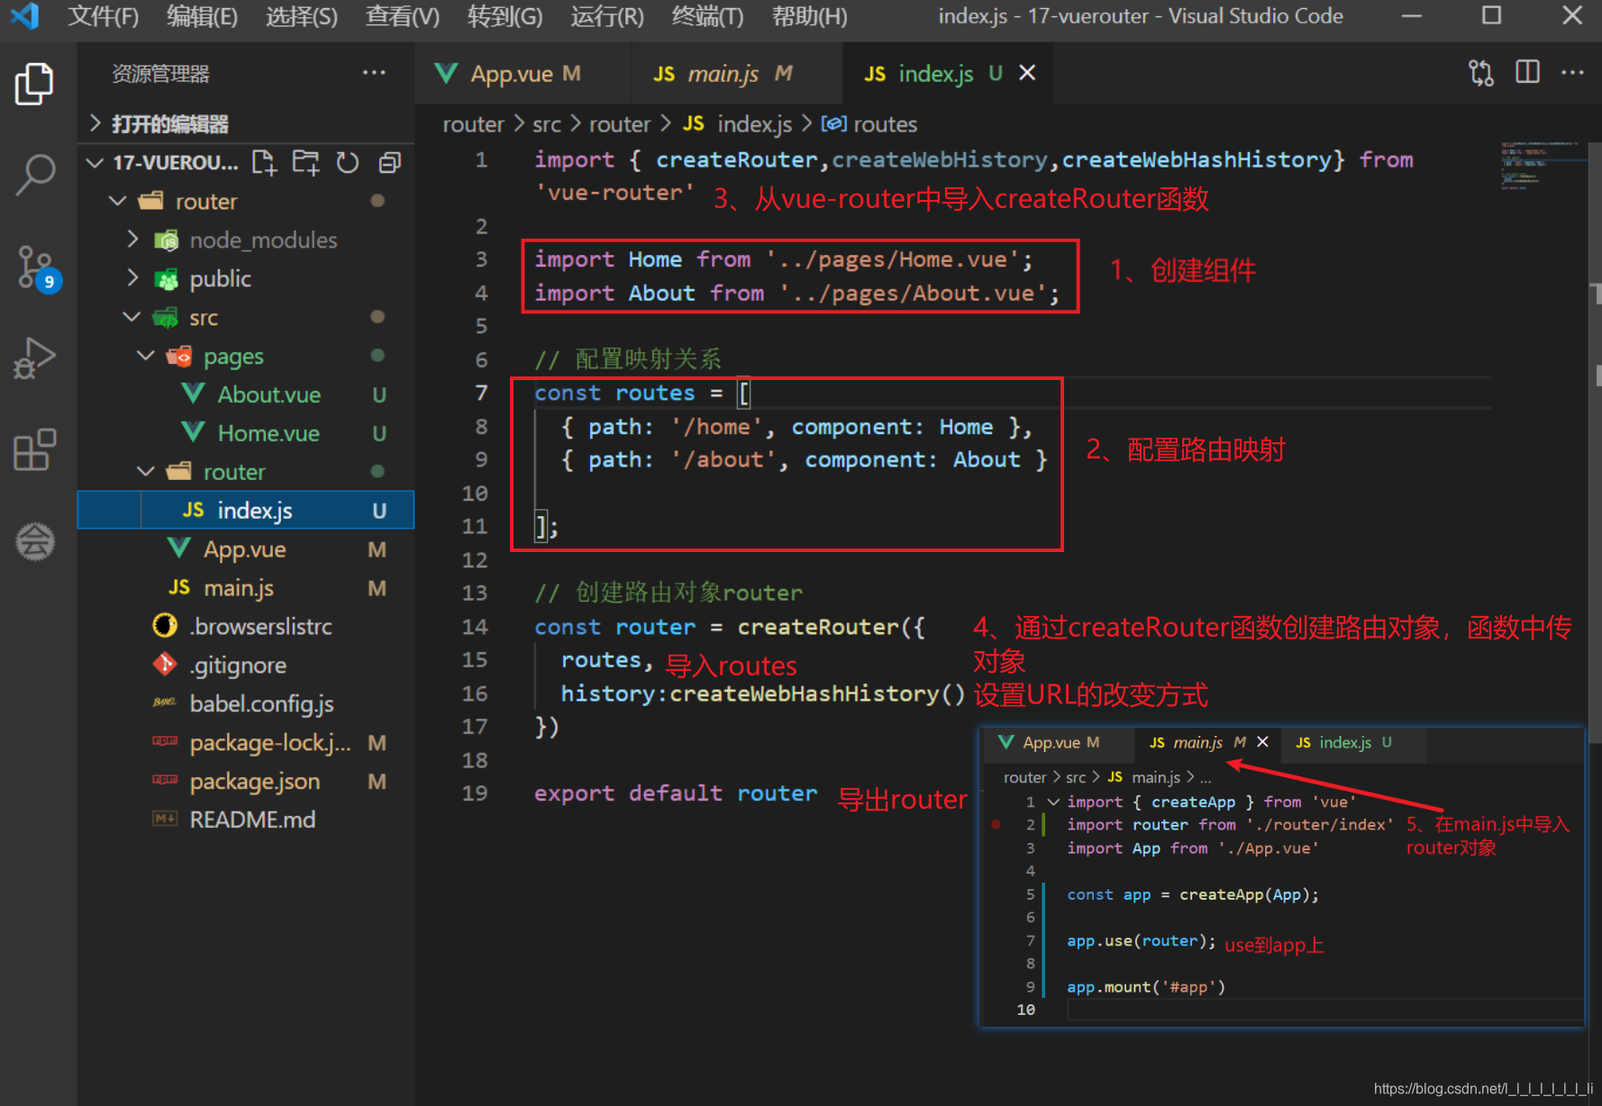
Task: Collapse all folders in explorer
Action: [389, 162]
